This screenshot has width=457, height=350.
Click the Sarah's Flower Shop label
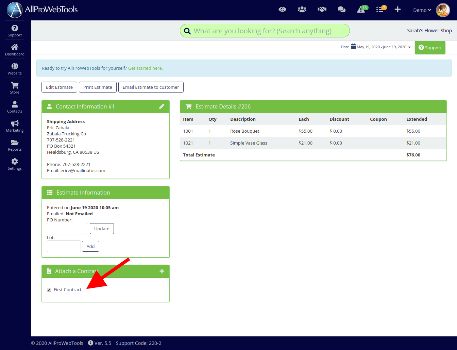(x=429, y=31)
